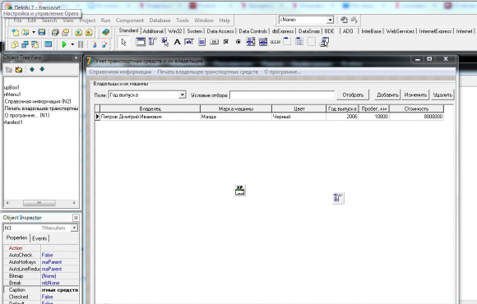Click the Save file toolbar icon
The width and height of the screenshot is (477, 304).
pyautogui.click(x=42, y=32)
